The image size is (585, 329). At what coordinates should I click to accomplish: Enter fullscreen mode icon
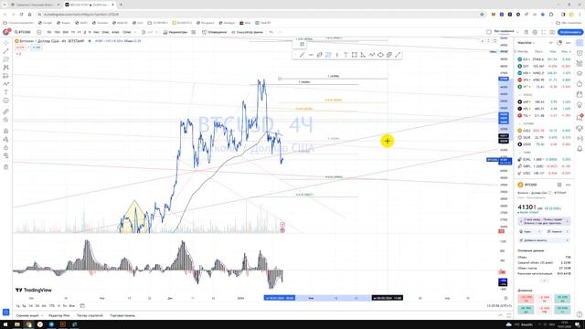(543, 32)
